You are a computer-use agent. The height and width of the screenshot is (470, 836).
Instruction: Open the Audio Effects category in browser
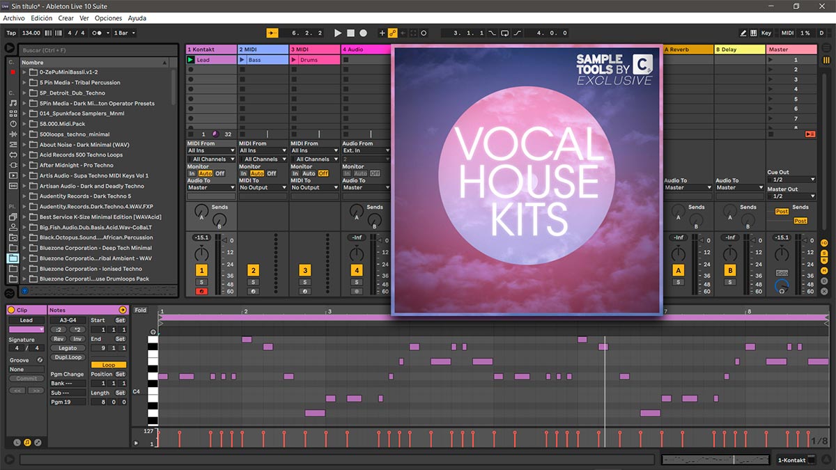pyautogui.click(x=13, y=134)
